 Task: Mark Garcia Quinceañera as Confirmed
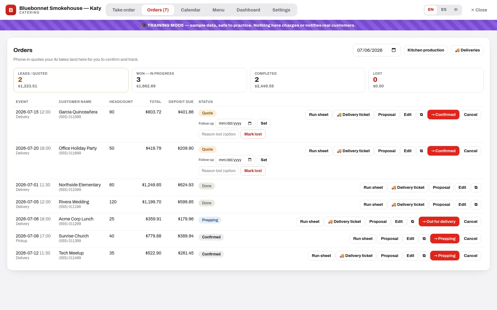443,115
